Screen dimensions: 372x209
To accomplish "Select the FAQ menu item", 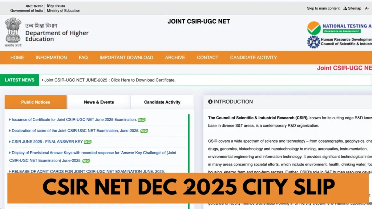I will [83, 57].
